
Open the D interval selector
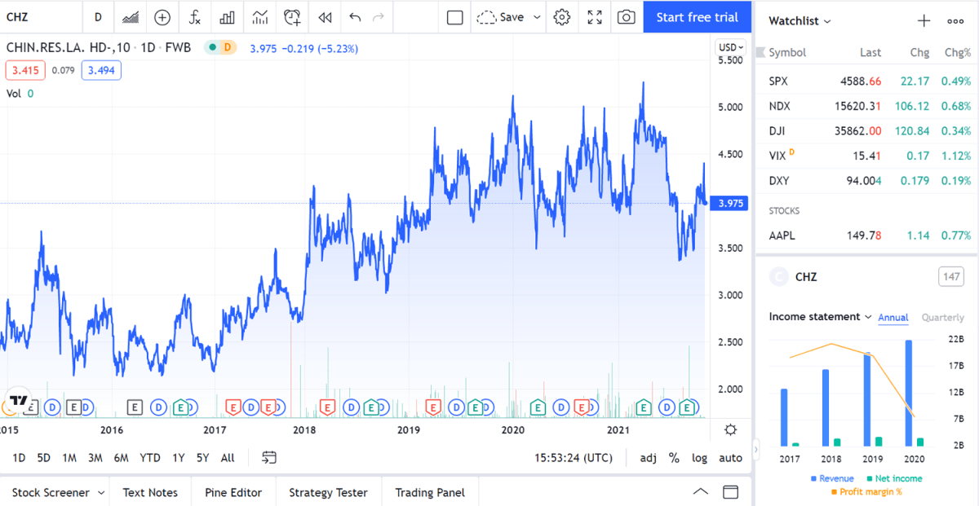tap(98, 17)
